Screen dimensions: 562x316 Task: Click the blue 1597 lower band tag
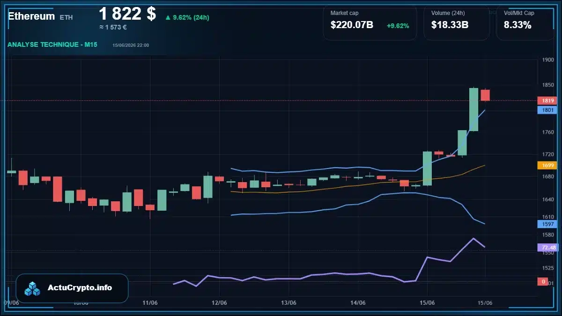point(548,224)
